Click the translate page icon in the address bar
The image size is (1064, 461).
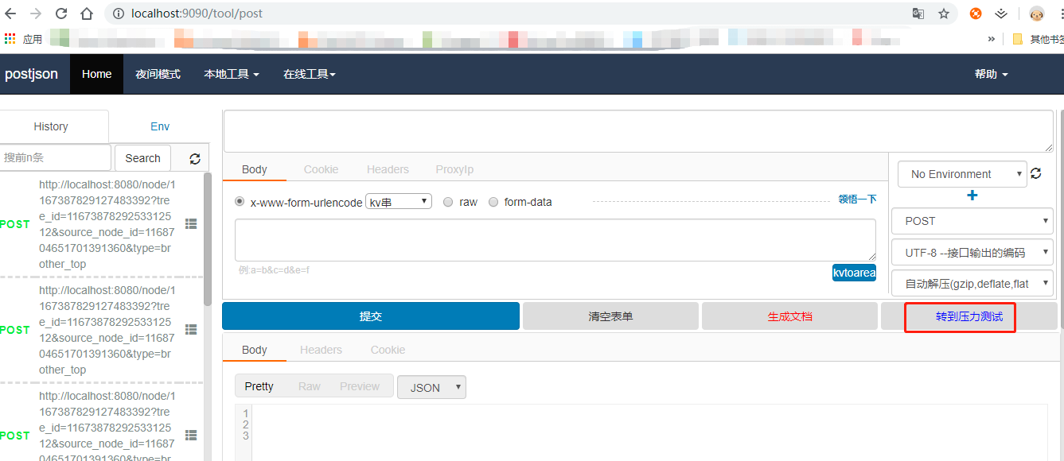[x=918, y=14]
